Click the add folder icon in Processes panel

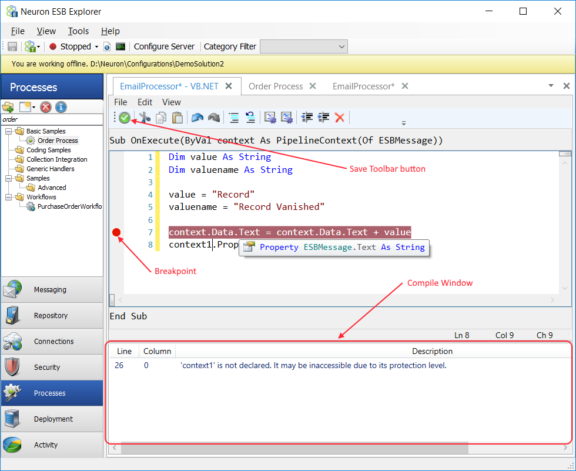point(8,107)
